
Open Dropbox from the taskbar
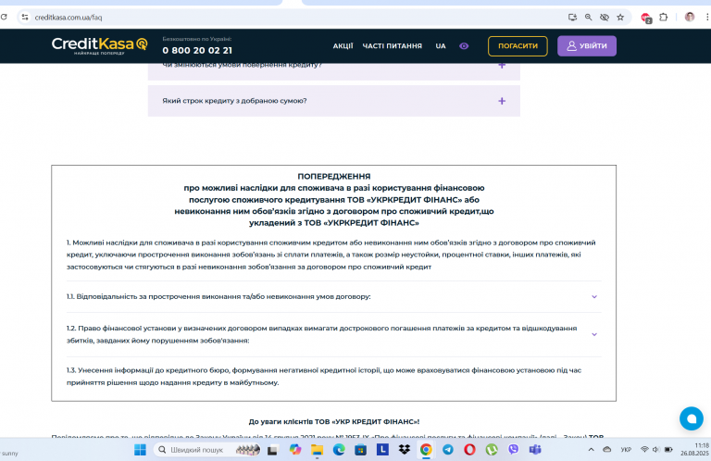pos(404,450)
